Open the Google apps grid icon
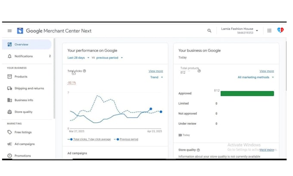The width and height of the screenshot is (293, 176). point(269,31)
